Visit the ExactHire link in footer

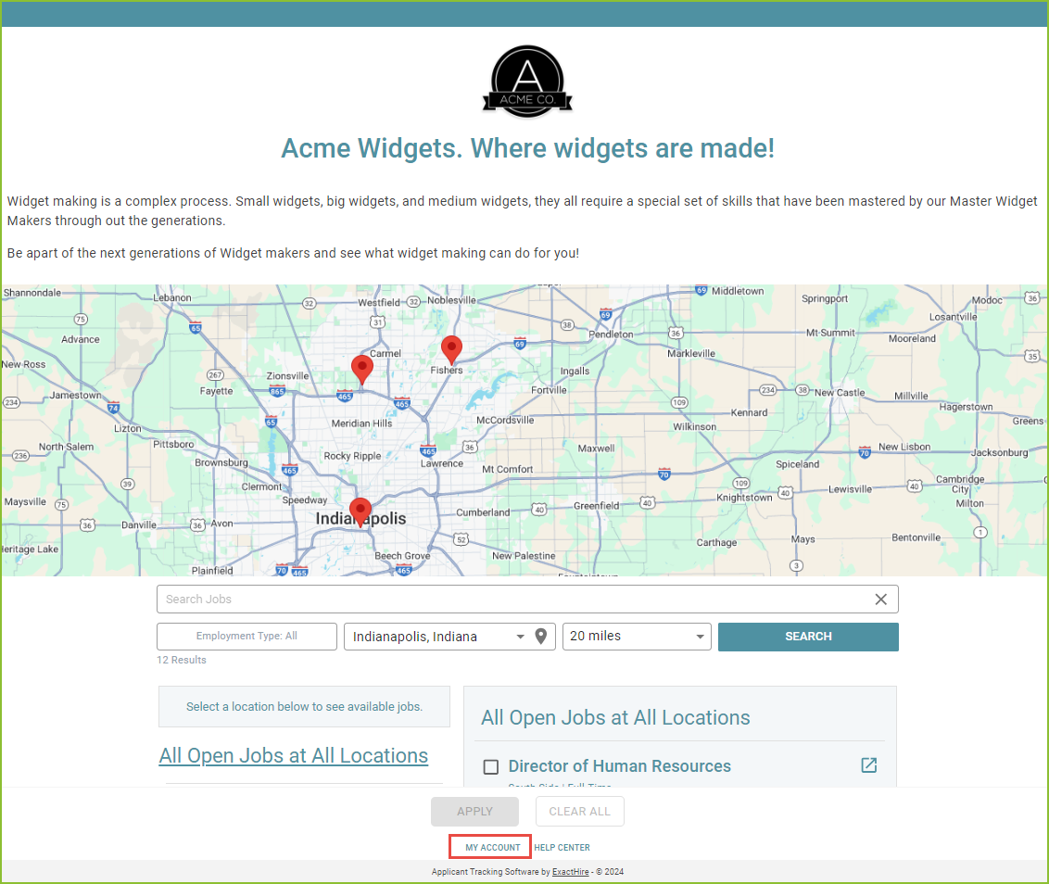pyautogui.click(x=571, y=872)
